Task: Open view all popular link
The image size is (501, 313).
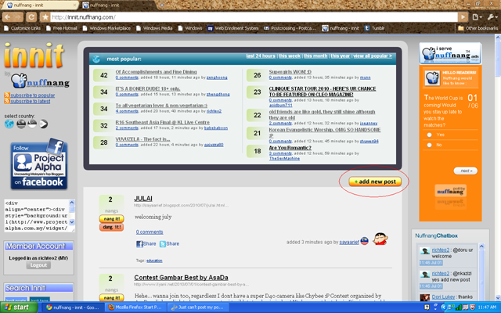Action: (373, 56)
